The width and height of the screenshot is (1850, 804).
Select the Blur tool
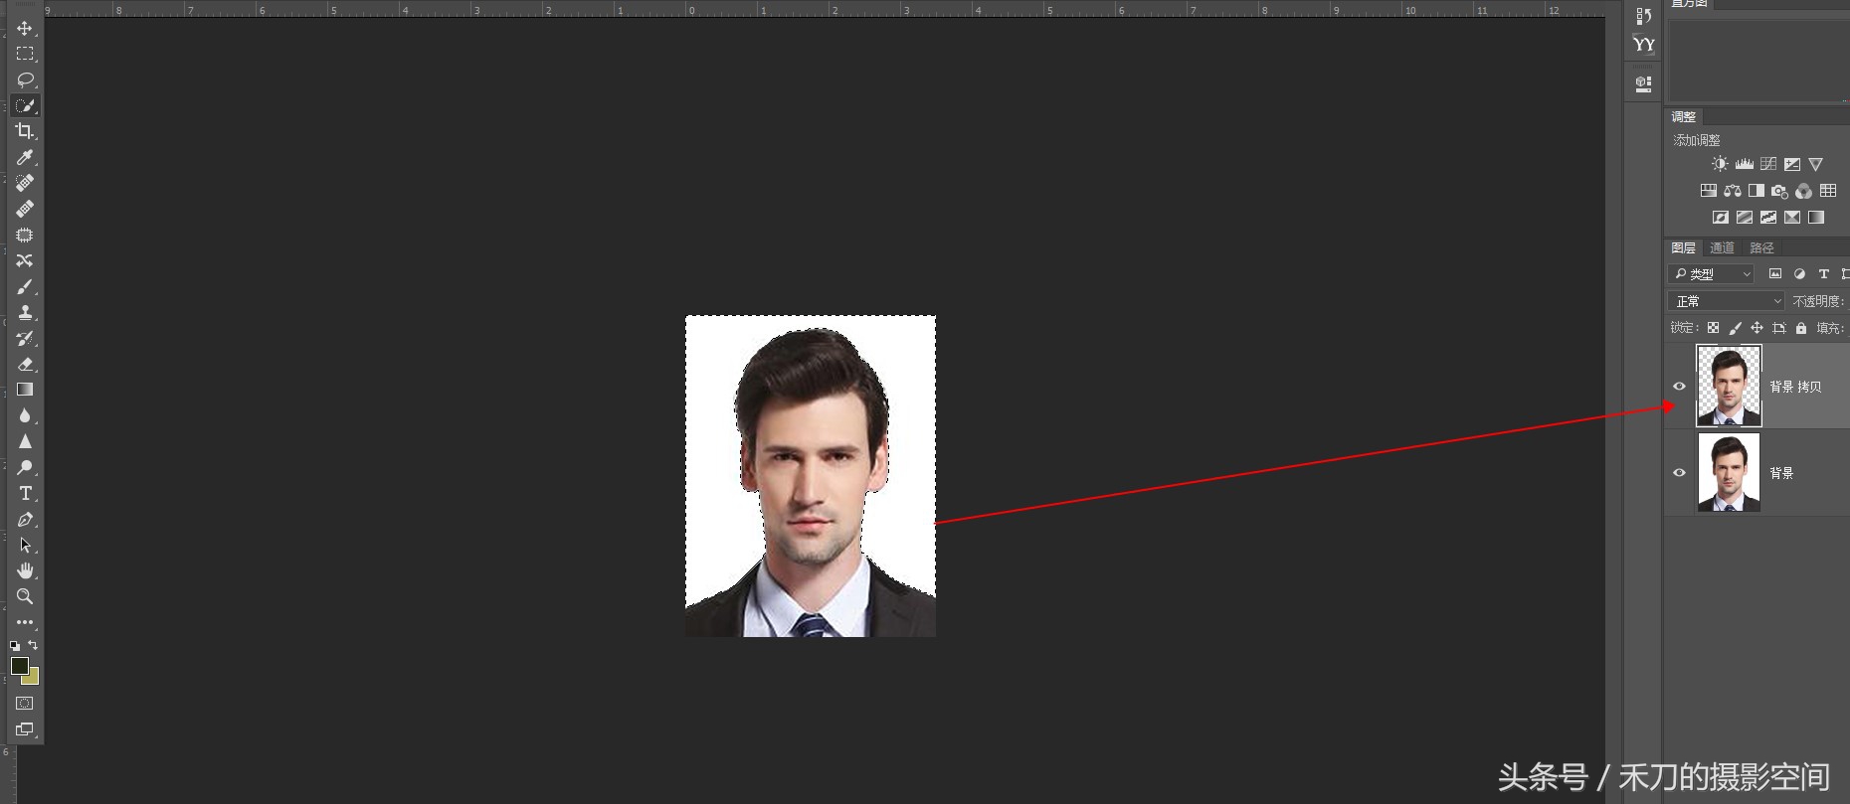click(25, 415)
